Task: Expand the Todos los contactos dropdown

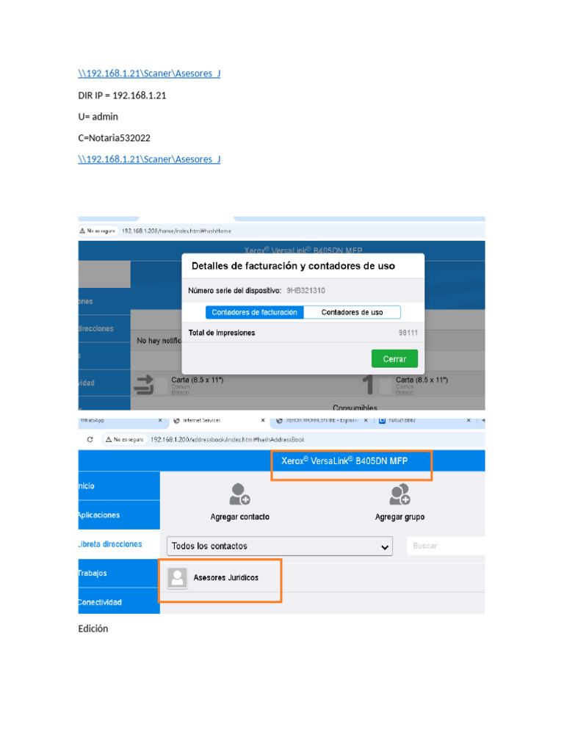Action: click(280, 546)
